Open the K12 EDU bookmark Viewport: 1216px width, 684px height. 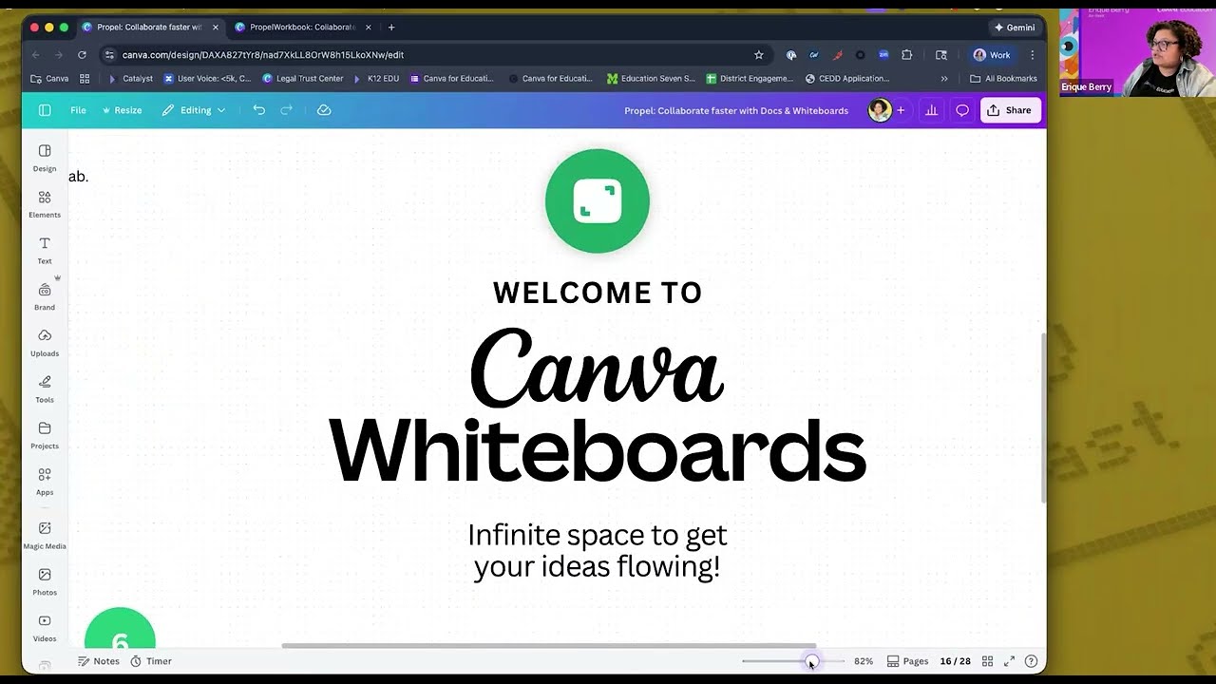377,79
